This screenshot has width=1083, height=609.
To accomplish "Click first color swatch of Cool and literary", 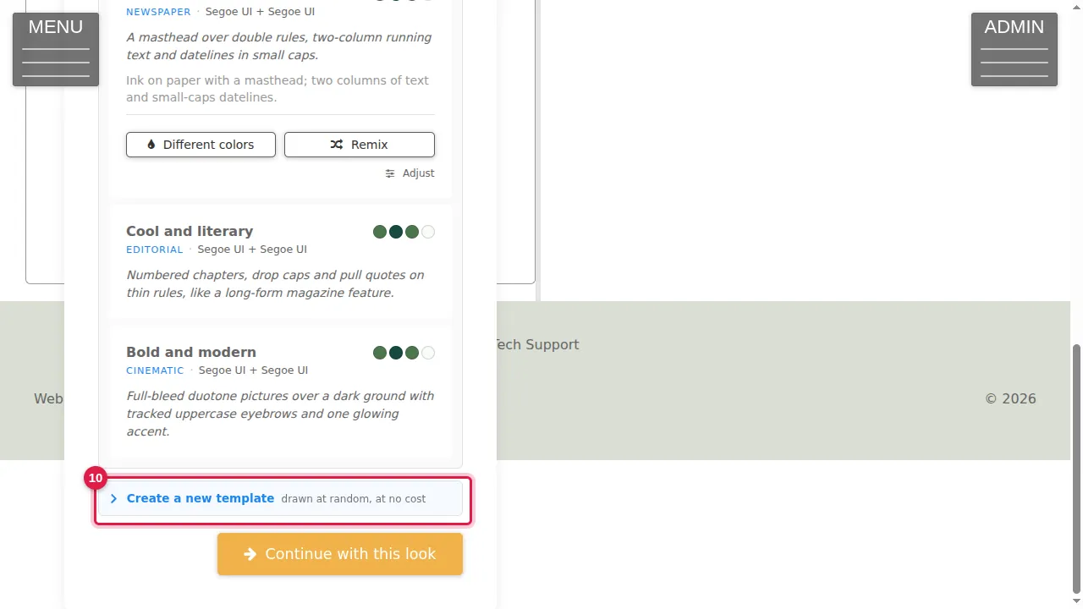I will click(380, 232).
